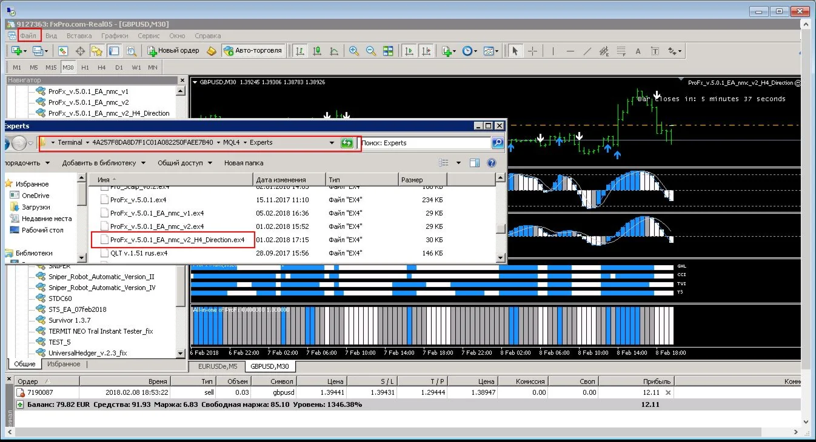816x442 pixels.
Task: Click the trendline drawing tool
Action: 587,51
